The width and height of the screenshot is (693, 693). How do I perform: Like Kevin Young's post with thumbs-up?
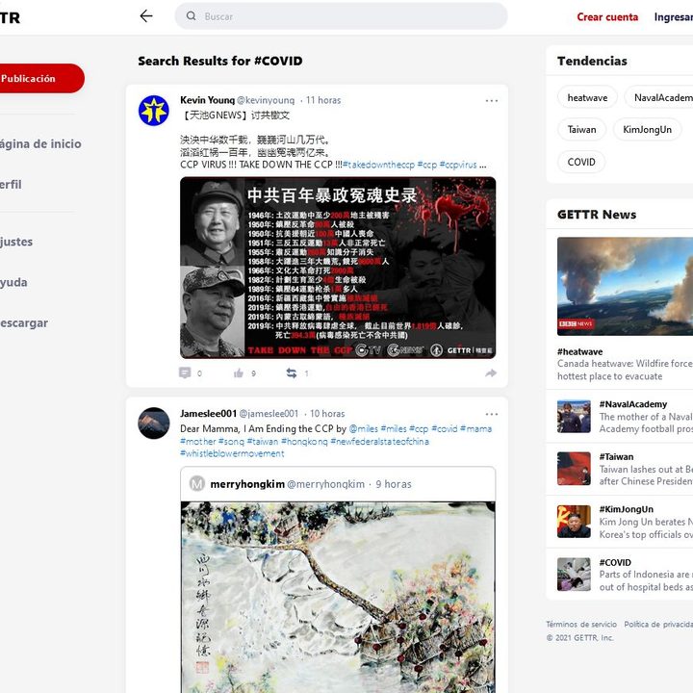coord(238,373)
